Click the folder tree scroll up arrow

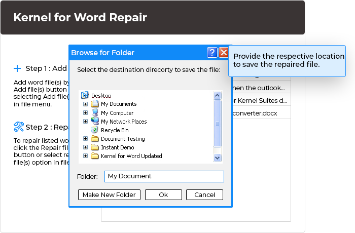[218, 95]
